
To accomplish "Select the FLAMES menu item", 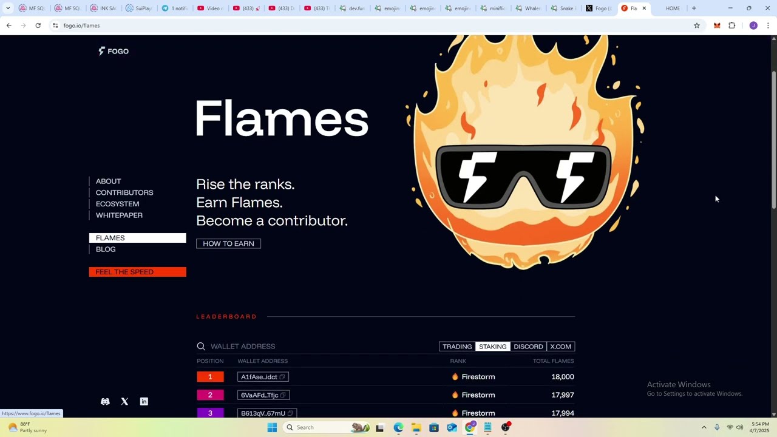I will click(138, 238).
